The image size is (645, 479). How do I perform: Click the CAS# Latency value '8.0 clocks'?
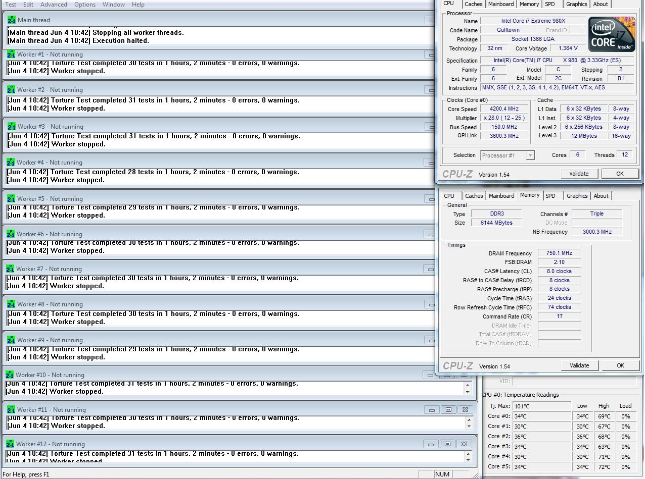coord(559,271)
